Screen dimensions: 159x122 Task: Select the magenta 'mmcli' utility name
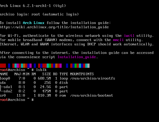point(118,40)
